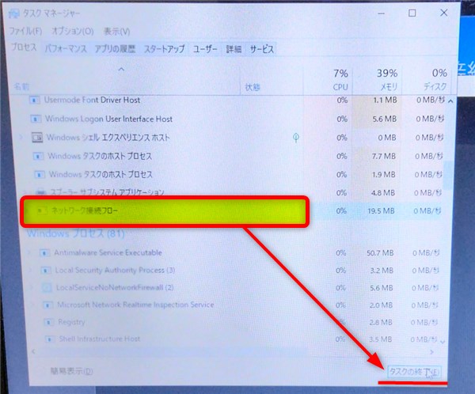Click the 4.8 MB memory cell
Image resolution: width=475 pixels, height=394 pixels.
(x=383, y=192)
